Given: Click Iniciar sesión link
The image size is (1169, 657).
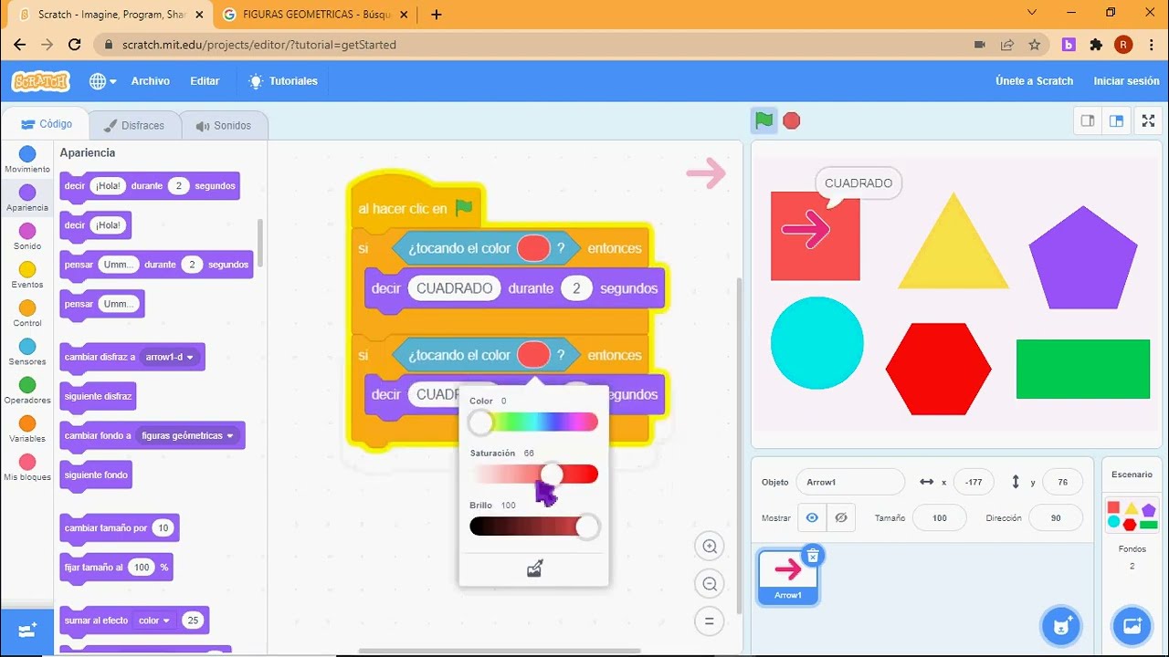Looking at the screenshot, I should pyautogui.click(x=1126, y=81).
